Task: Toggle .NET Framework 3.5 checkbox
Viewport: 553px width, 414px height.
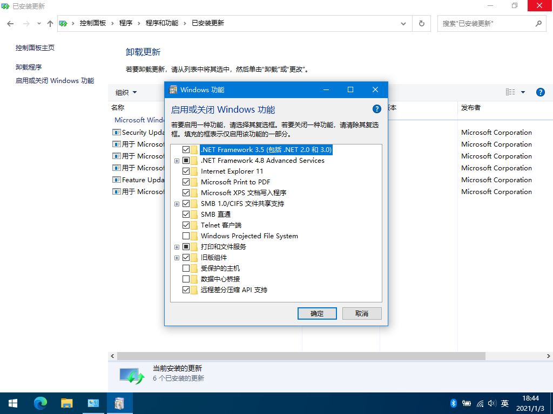Action: point(186,150)
